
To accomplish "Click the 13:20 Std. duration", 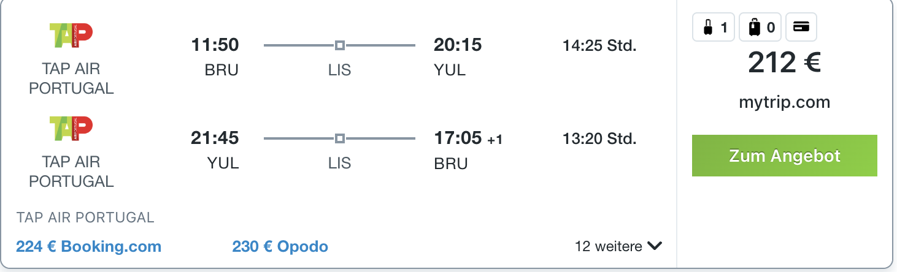I will (599, 138).
